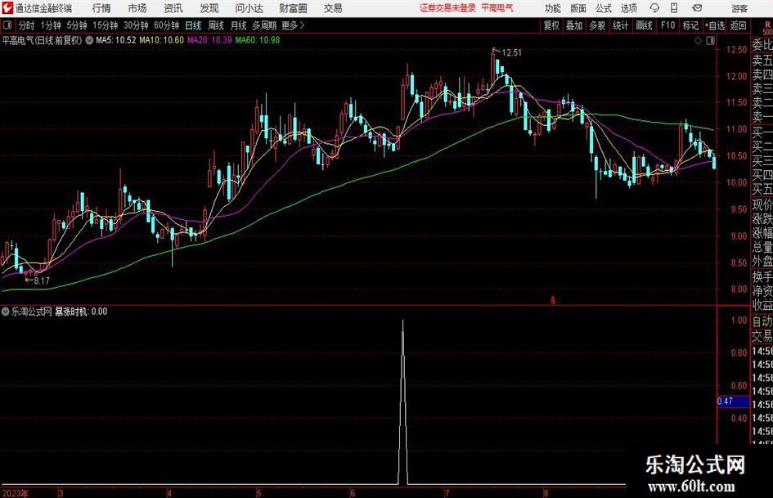Click the 画线 drawing toolbar button
Screen dimensions: 773x498
(644, 25)
